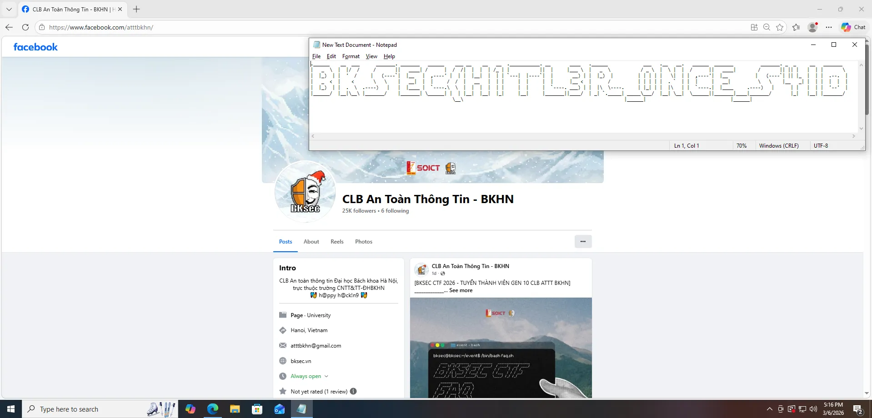The image size is (872, 418).
Task: Click the page more options (...) button
Action: tap(582, 241)
